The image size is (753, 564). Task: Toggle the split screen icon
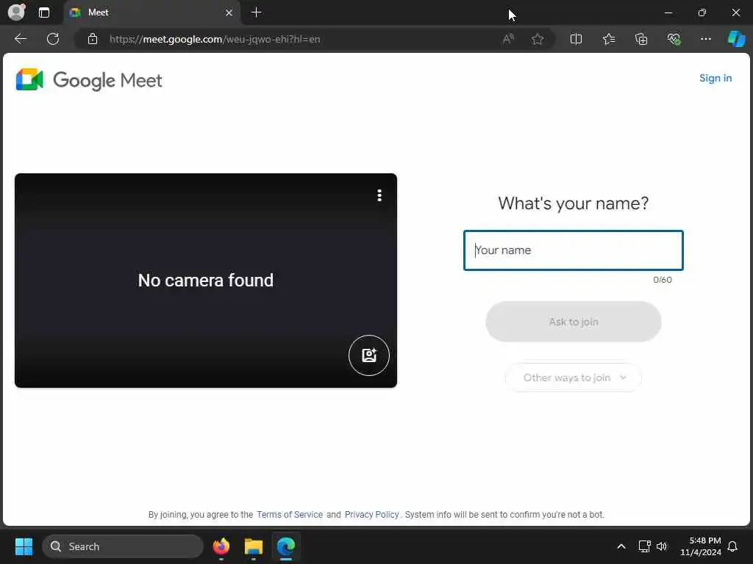pos(576,39)
